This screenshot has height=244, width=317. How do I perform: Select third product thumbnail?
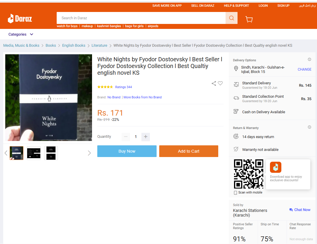[x=51, y=153]
